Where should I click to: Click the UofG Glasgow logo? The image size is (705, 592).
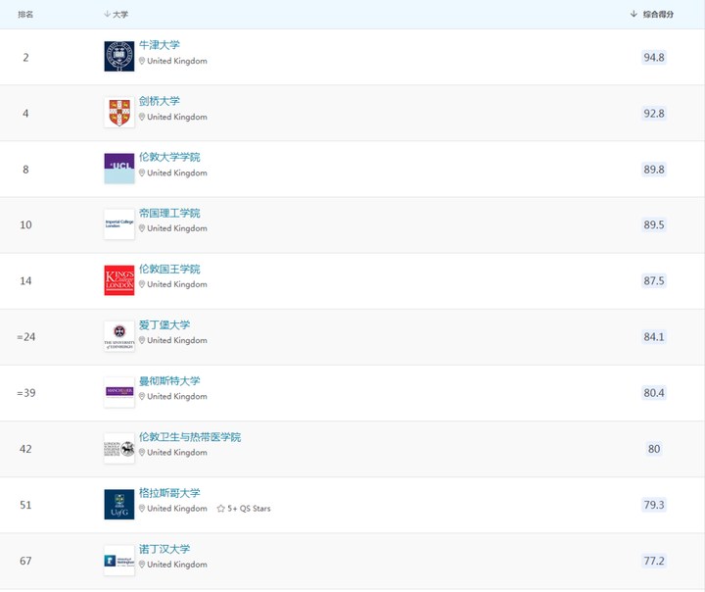click(x=119, y=504)
